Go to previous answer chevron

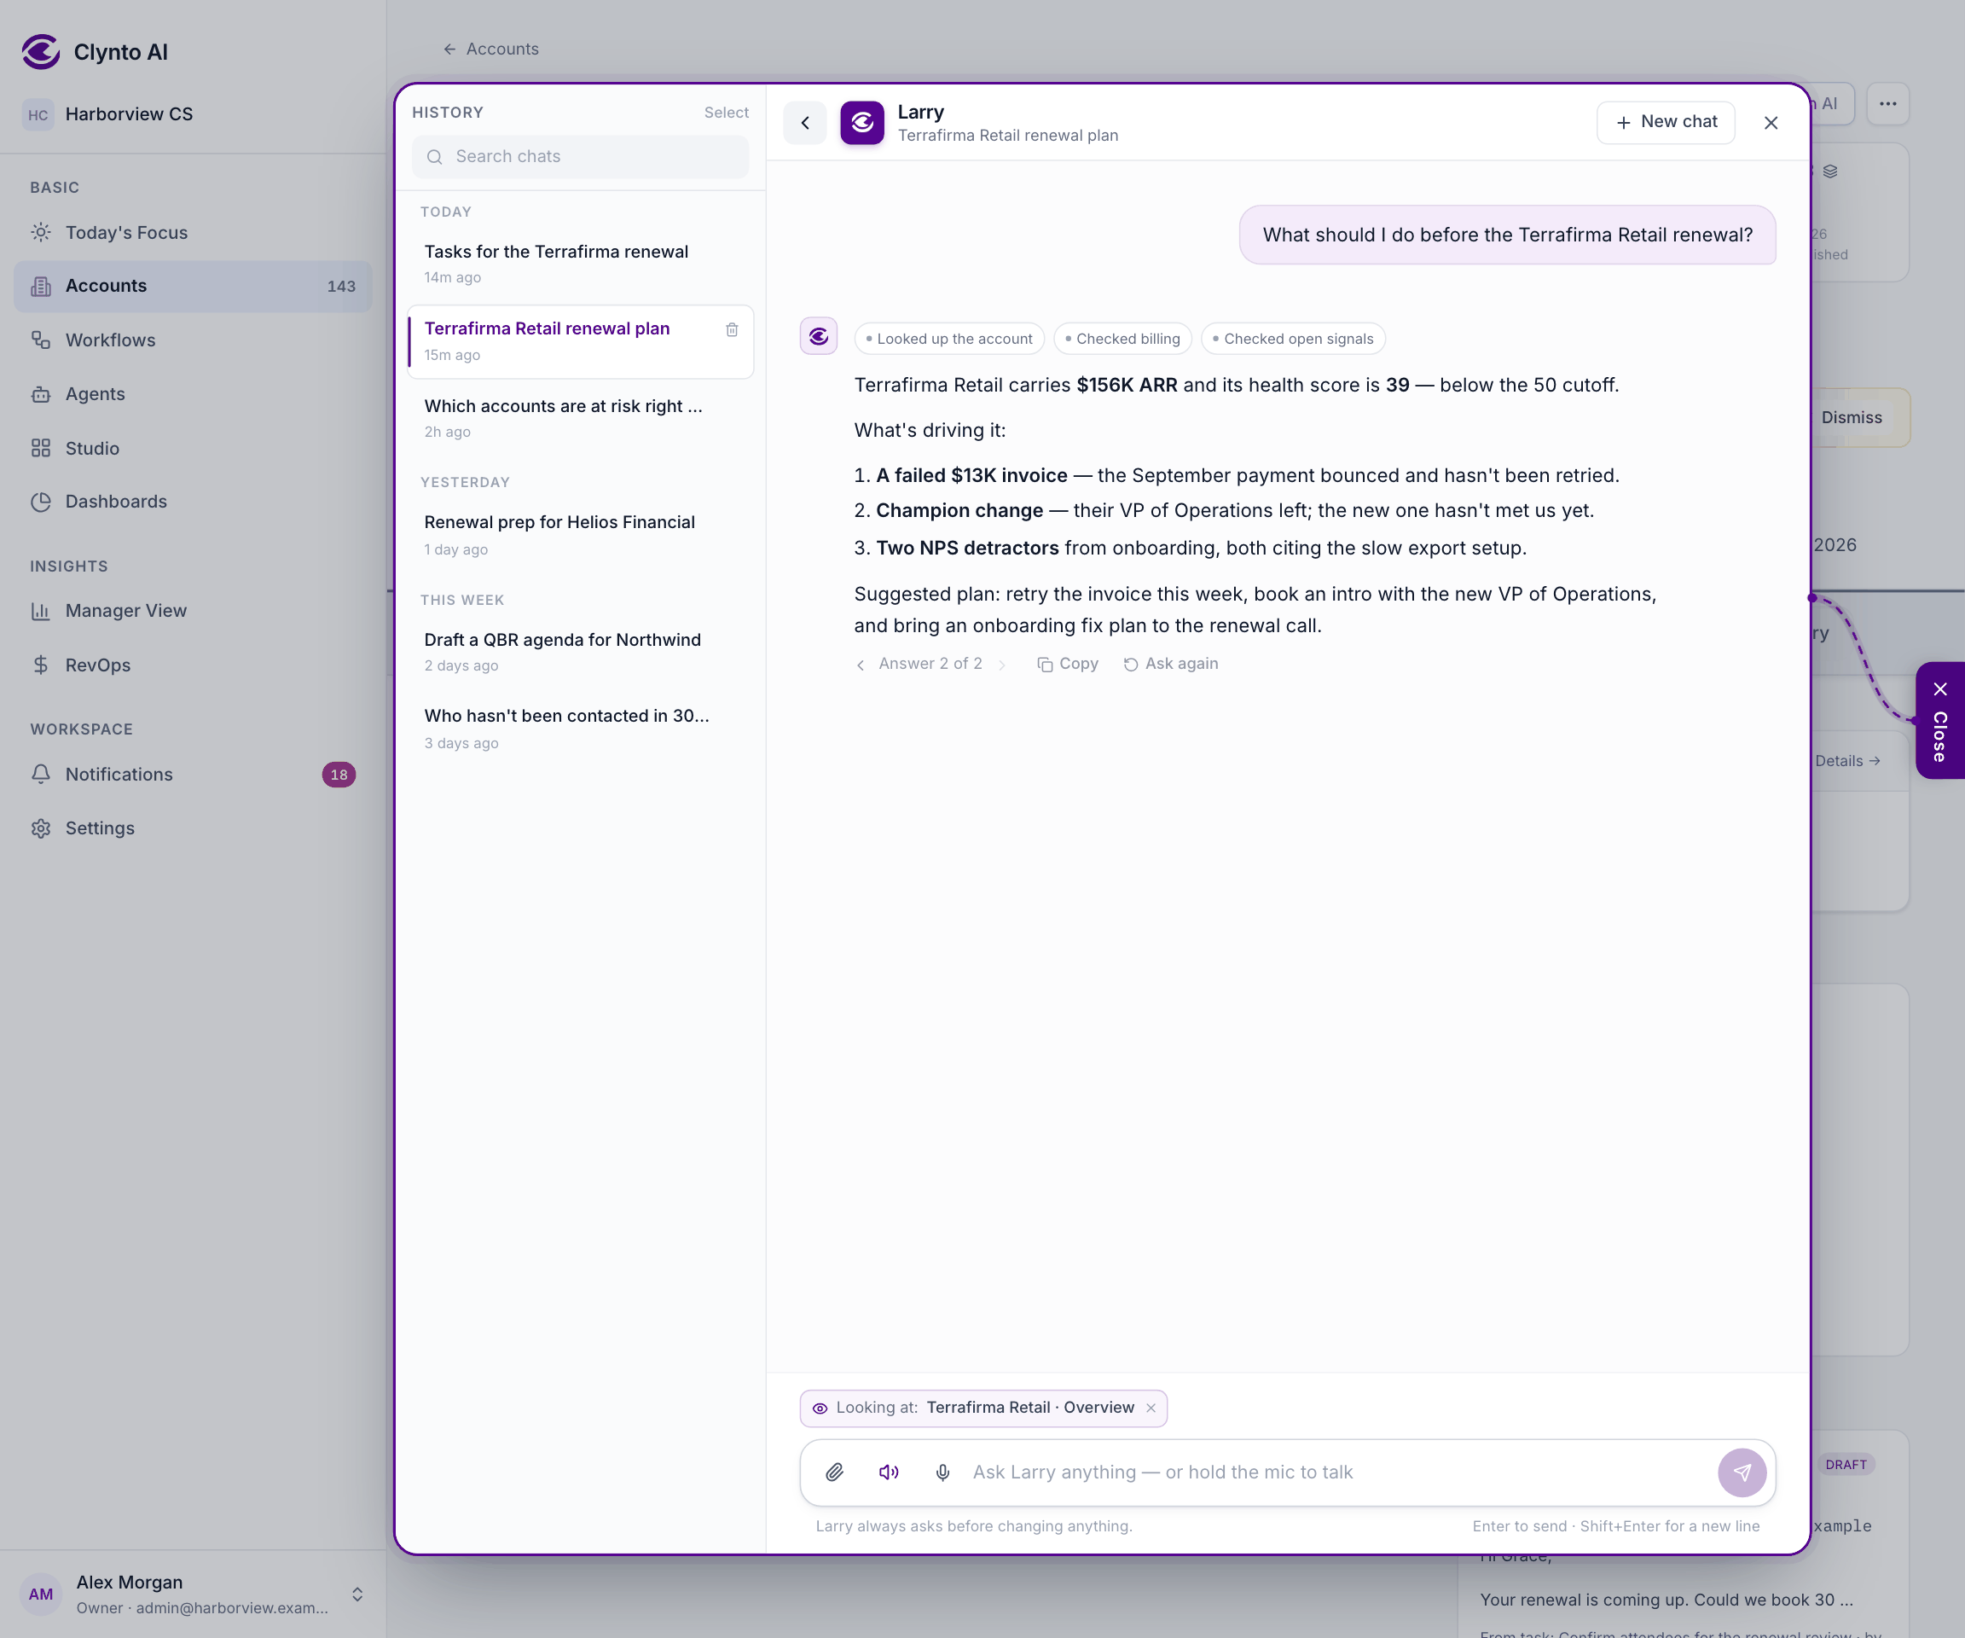click(x=860, y=665)
